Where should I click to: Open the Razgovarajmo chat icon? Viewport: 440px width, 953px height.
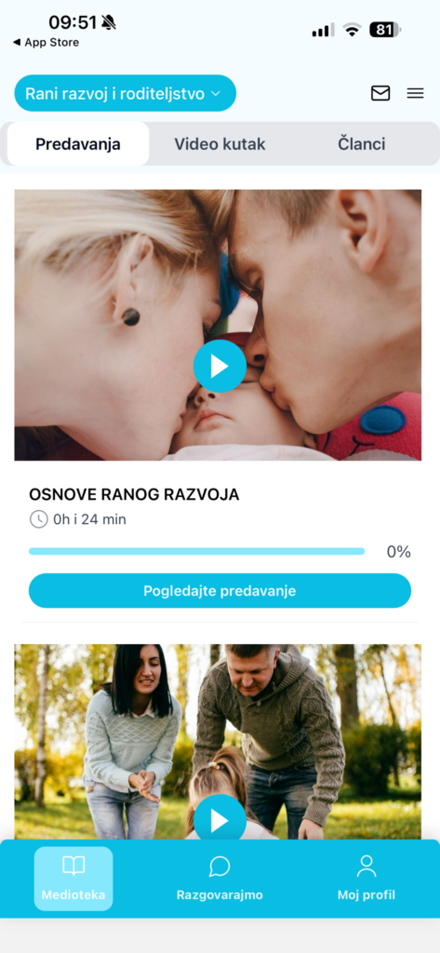tap(220, 866)
